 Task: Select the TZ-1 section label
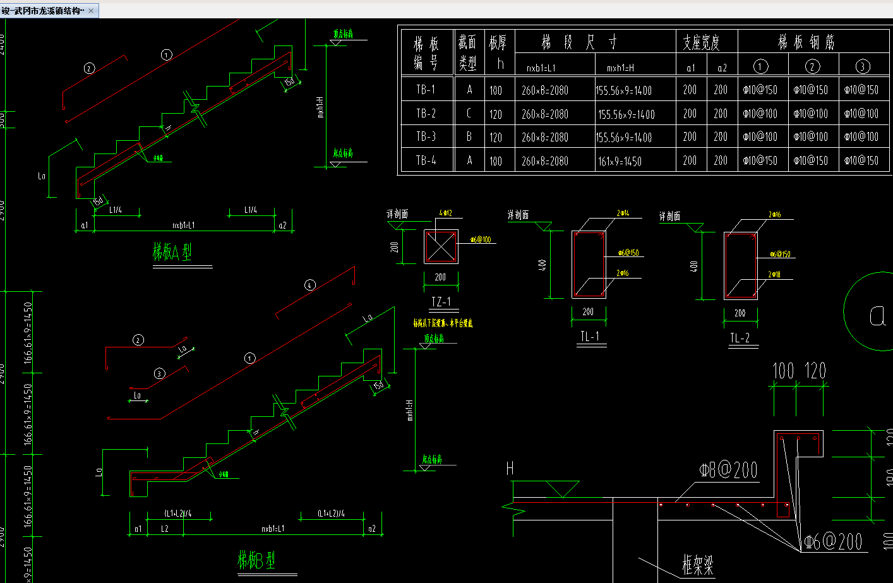click(x=440, y=302)
